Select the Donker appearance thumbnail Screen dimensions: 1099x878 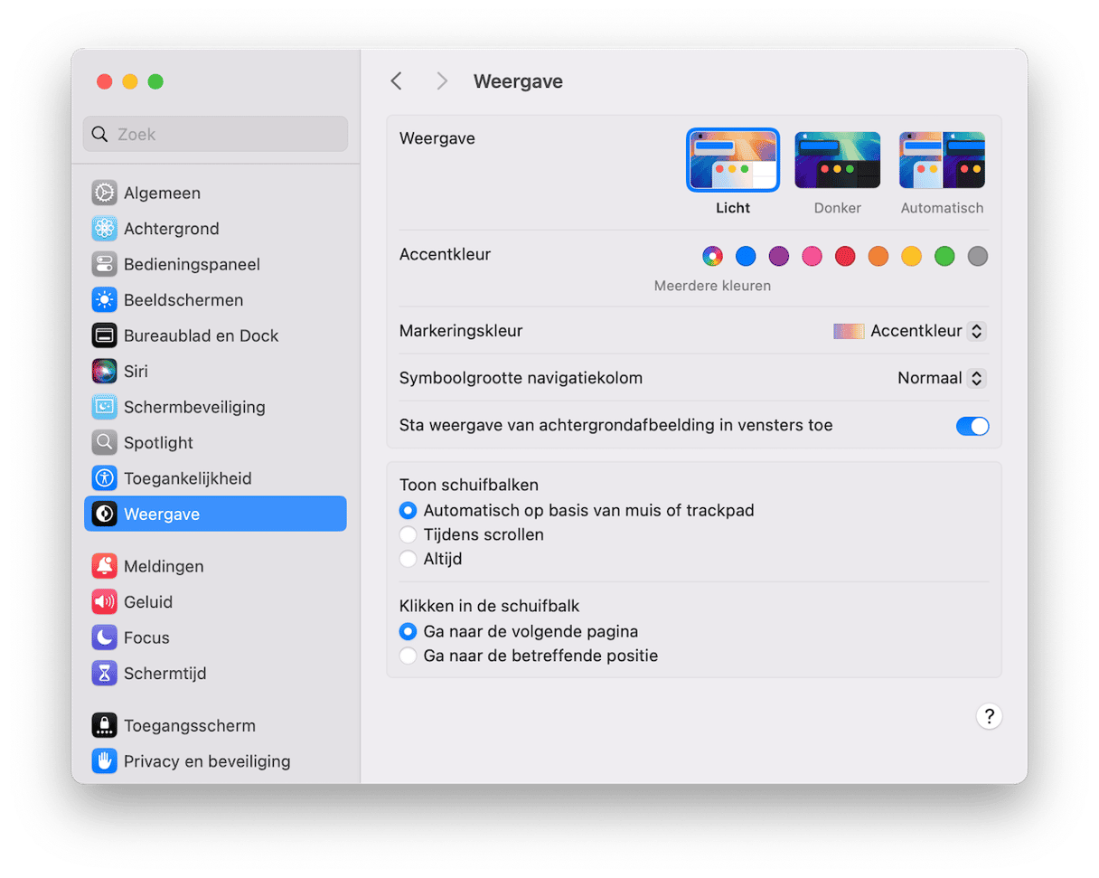[x=837, y=161]
